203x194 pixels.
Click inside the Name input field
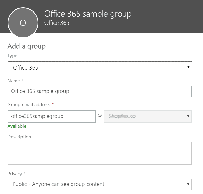tap(100, 91)
